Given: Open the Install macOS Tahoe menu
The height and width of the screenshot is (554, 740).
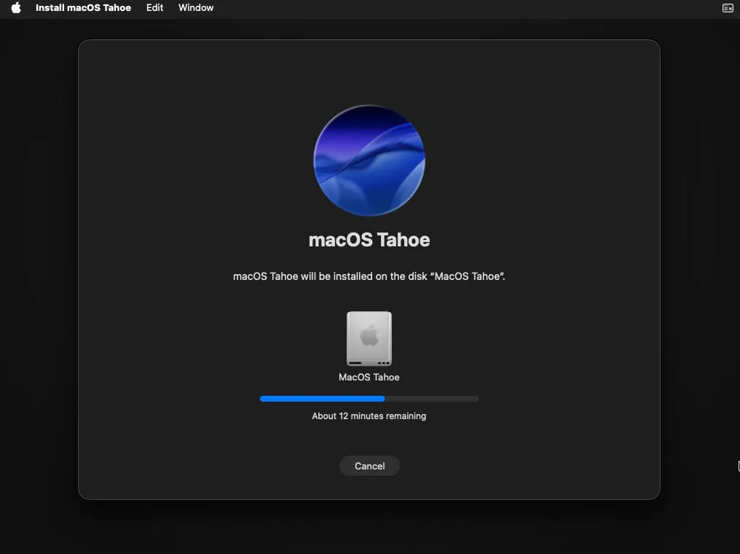Looking at the screenshot, I should point(82,8).
